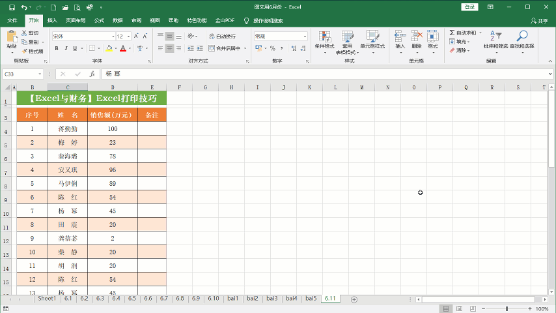Click the Name Box showing C33
This screenshot has height=313, width=556.
click(20, 74)
